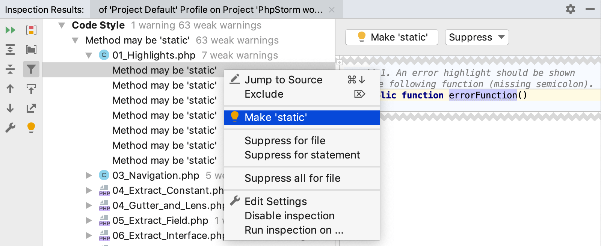Toggle Autoscroll to Source icon

[31, 89]
